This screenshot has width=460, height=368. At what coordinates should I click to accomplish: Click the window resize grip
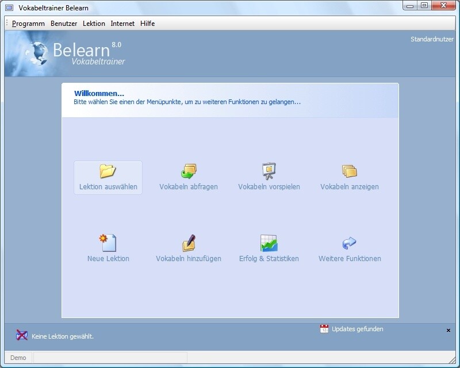pyautogui.click(x=452, y=360)
